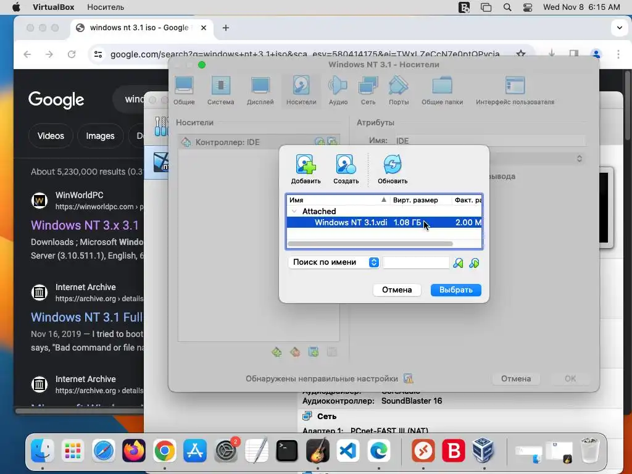Open Launchpad from the Dock
Screen dimensions: 632x474
point(73,450)
